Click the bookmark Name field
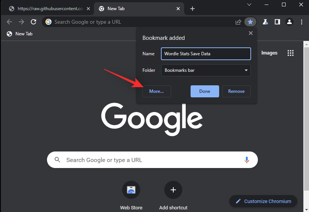 coord(206,54)
